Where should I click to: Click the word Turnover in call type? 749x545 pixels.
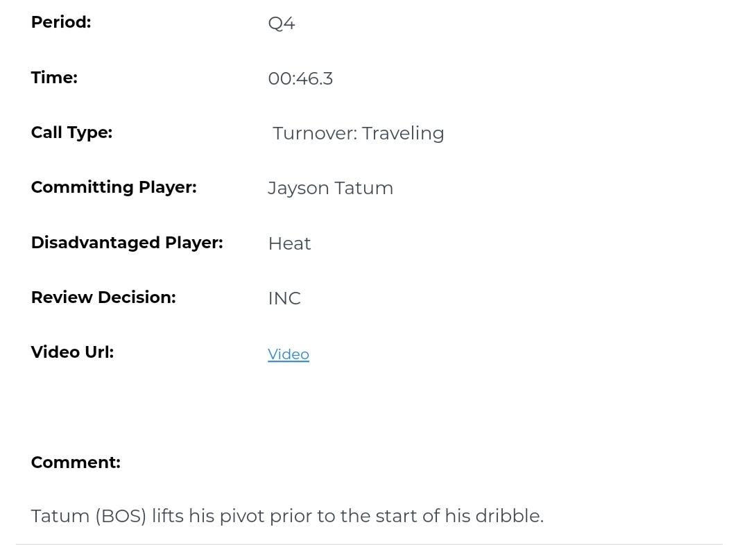pyautogui.click(x=314, y=133)
